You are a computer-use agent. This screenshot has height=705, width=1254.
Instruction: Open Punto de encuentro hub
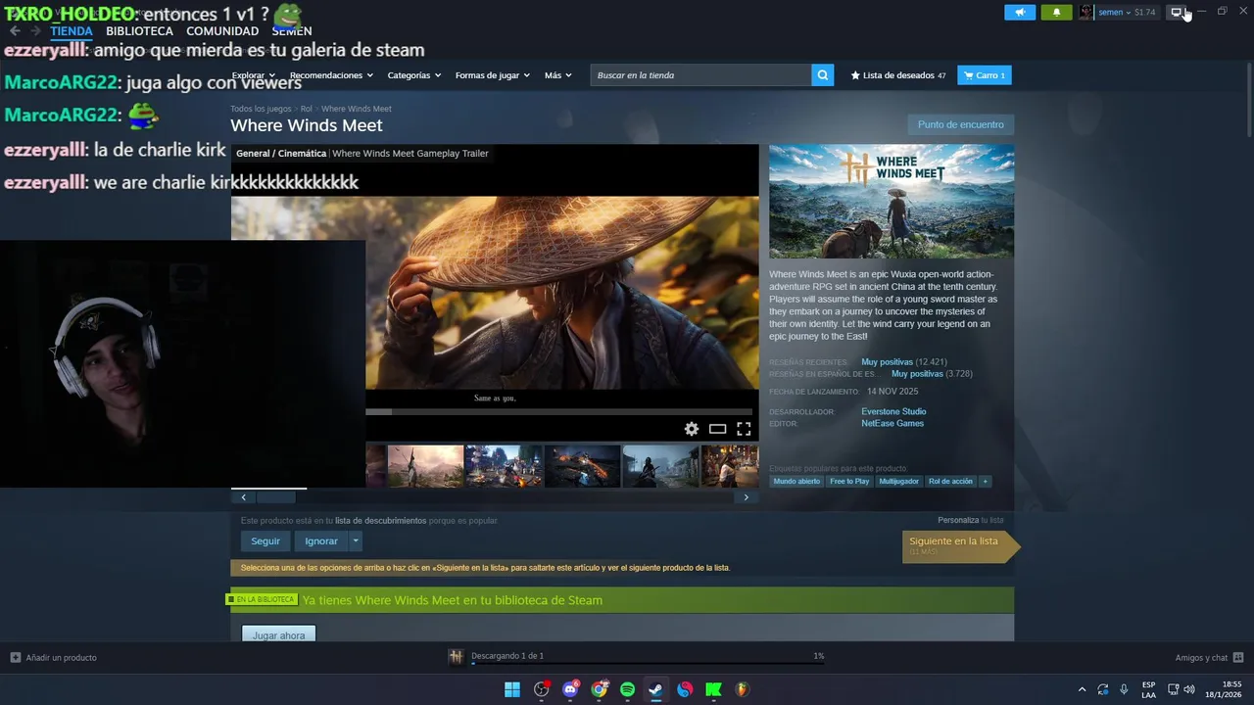point(960,124)
